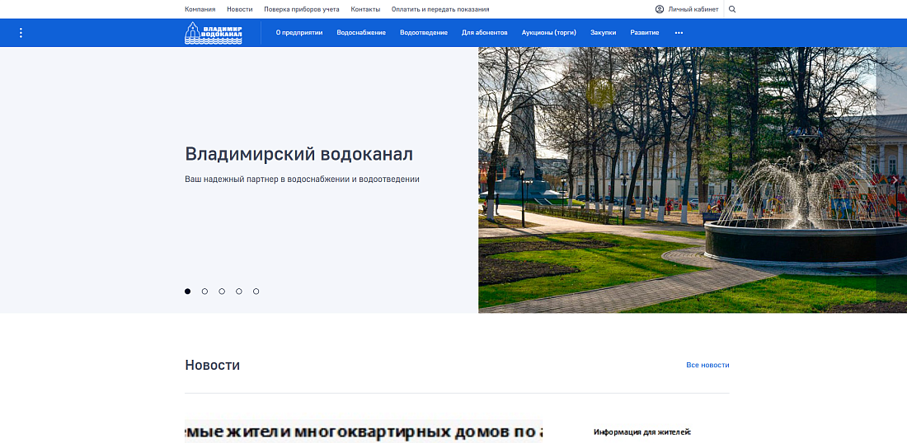Open Компания in the top bar
The height and width of the screenshot is (443, 907).
(200, 9)
